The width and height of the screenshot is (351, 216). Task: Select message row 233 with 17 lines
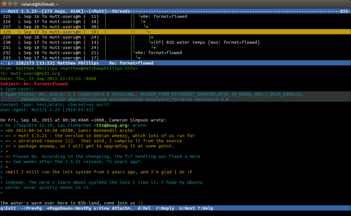pos(175,58)
